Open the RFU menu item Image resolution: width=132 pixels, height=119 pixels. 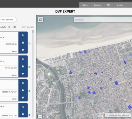[x=109, y=5]
